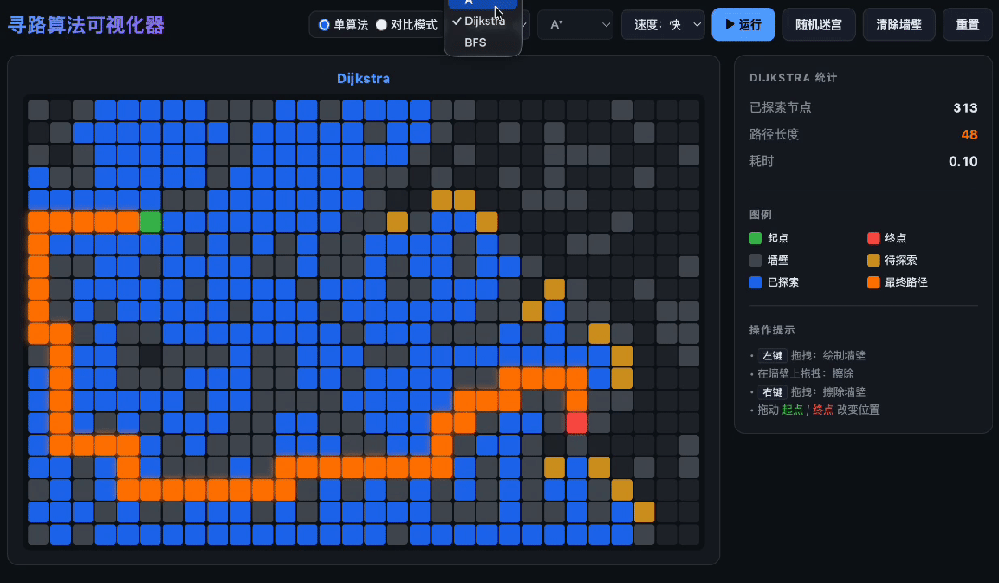Click the yellow 待探索 legend icon
The height and width of the screenshot is (583, 999).
click(873, 260)
